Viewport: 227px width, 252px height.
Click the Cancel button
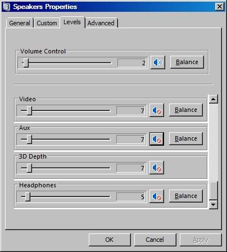click(x=155, y=240)
